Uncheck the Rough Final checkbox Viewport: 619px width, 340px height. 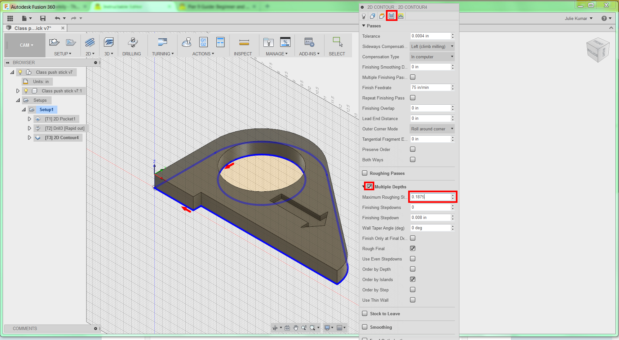point(413,249)
